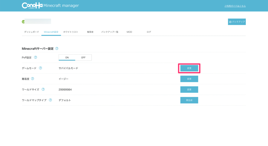268x146 pixels.
Task: Open help icon next to ゲームモード
Action: [40, 68]
